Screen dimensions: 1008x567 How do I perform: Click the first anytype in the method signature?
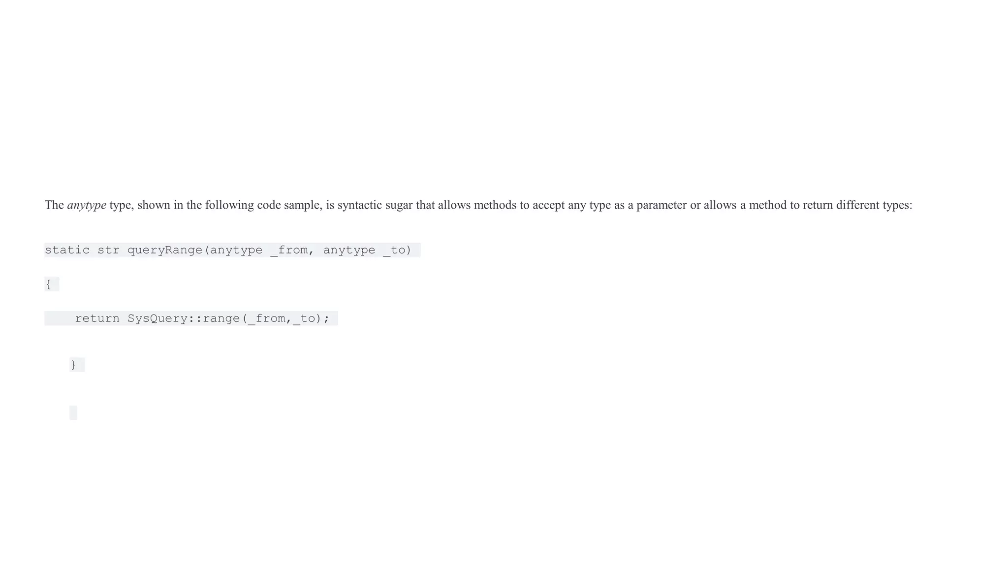236,251
